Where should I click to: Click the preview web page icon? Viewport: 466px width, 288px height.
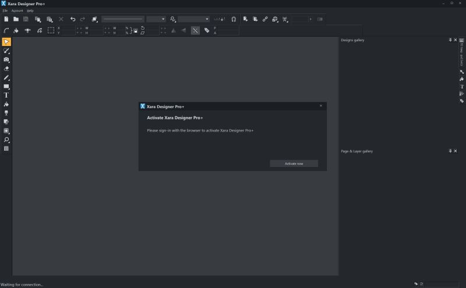245,19
